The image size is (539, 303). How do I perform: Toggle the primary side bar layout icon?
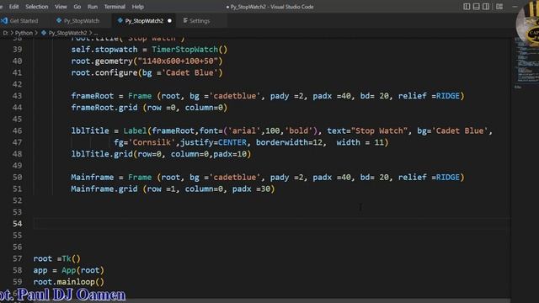pos(467,7)
